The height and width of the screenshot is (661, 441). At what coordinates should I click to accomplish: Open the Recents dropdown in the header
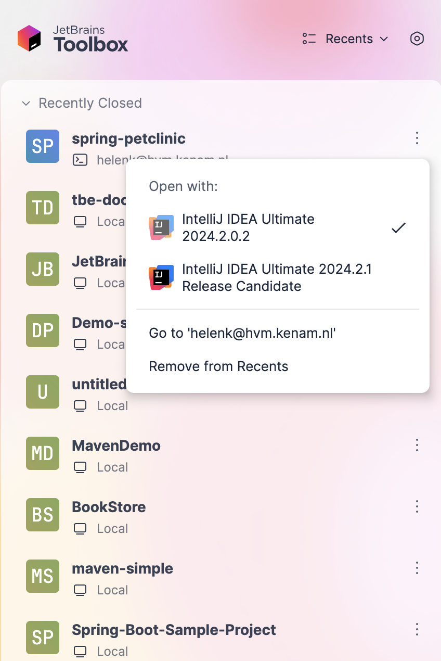pyautogui.click(x=349, y=39)
